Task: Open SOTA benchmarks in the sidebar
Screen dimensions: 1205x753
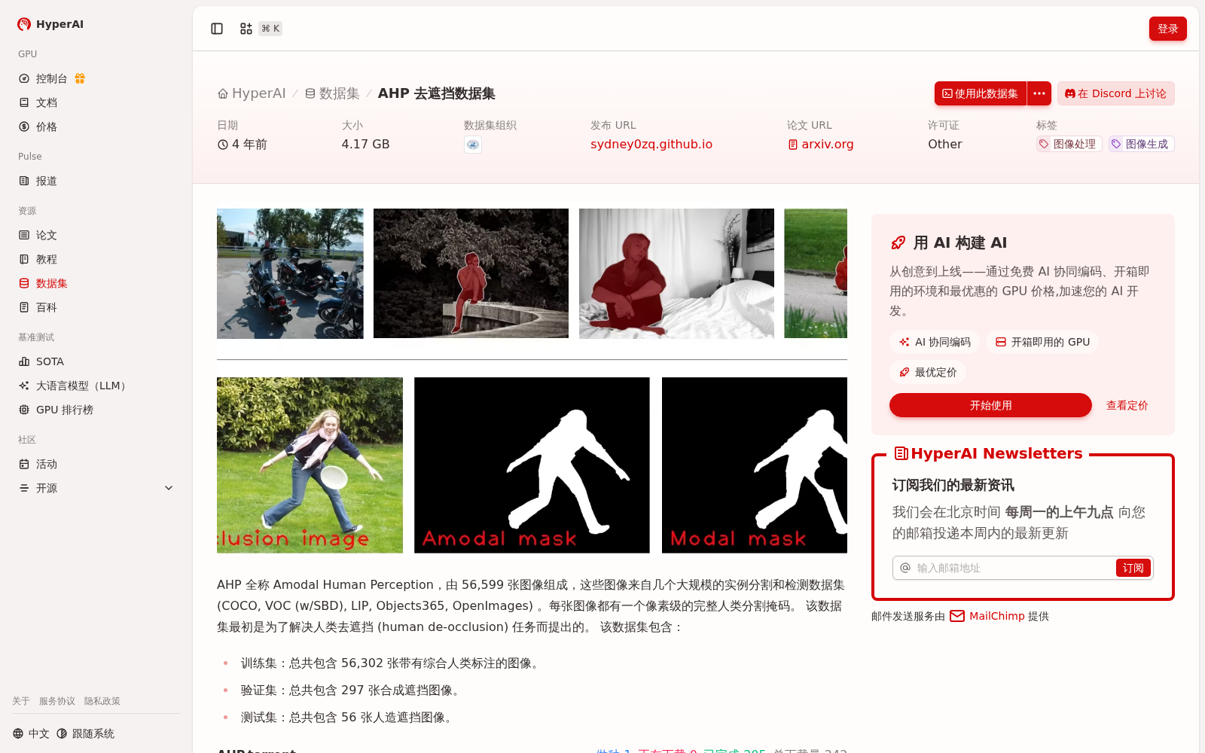Action: pyautogui.click(x=96, y=361)
